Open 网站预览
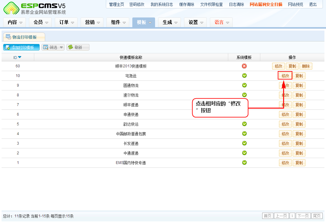 [295, 5]
